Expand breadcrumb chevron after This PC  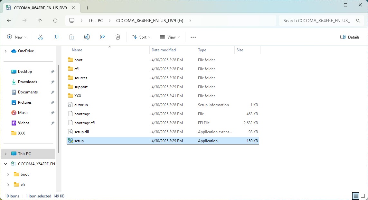(x=109, y=21)
